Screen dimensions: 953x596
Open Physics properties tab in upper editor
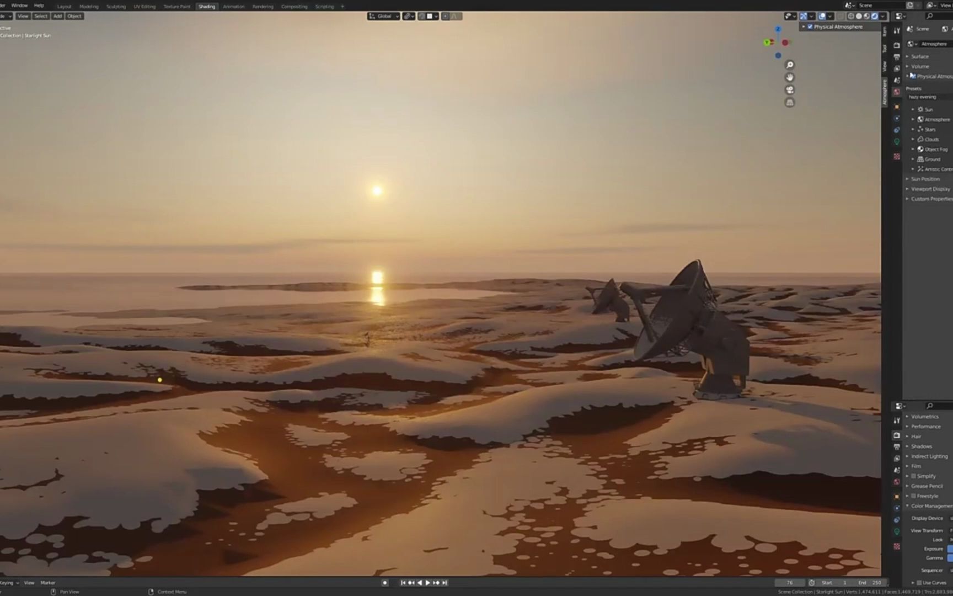click(897, 118)
